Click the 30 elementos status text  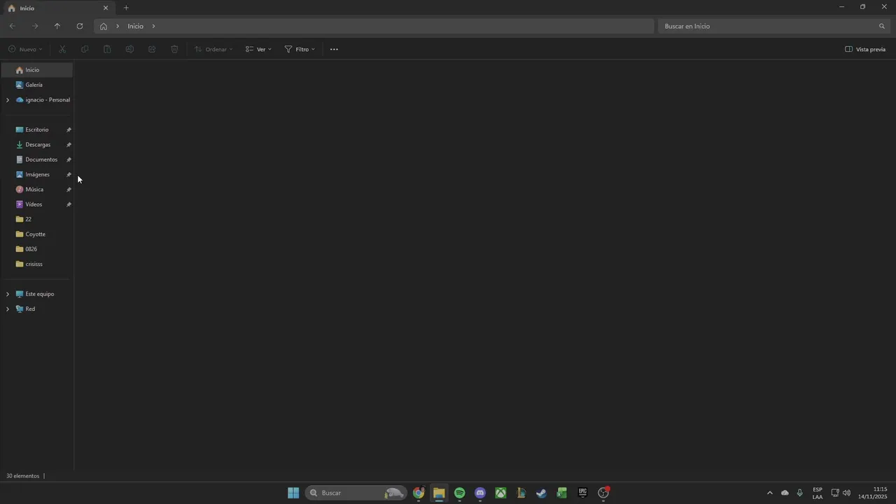pos(23,476)
